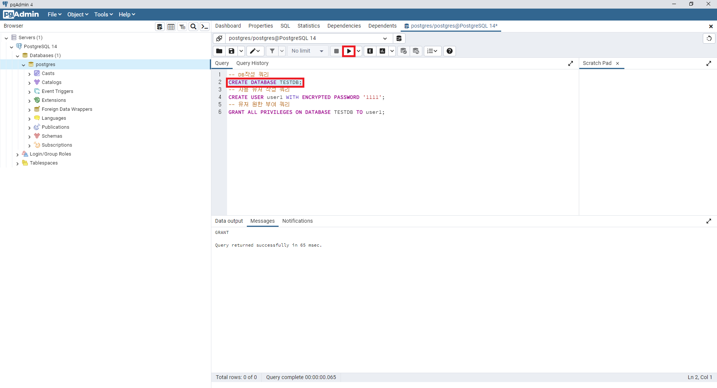Screen dimensions: 717x388
Task: Switch to the Statistics tab
Action: pyautogui.click(x=308, y=26)
